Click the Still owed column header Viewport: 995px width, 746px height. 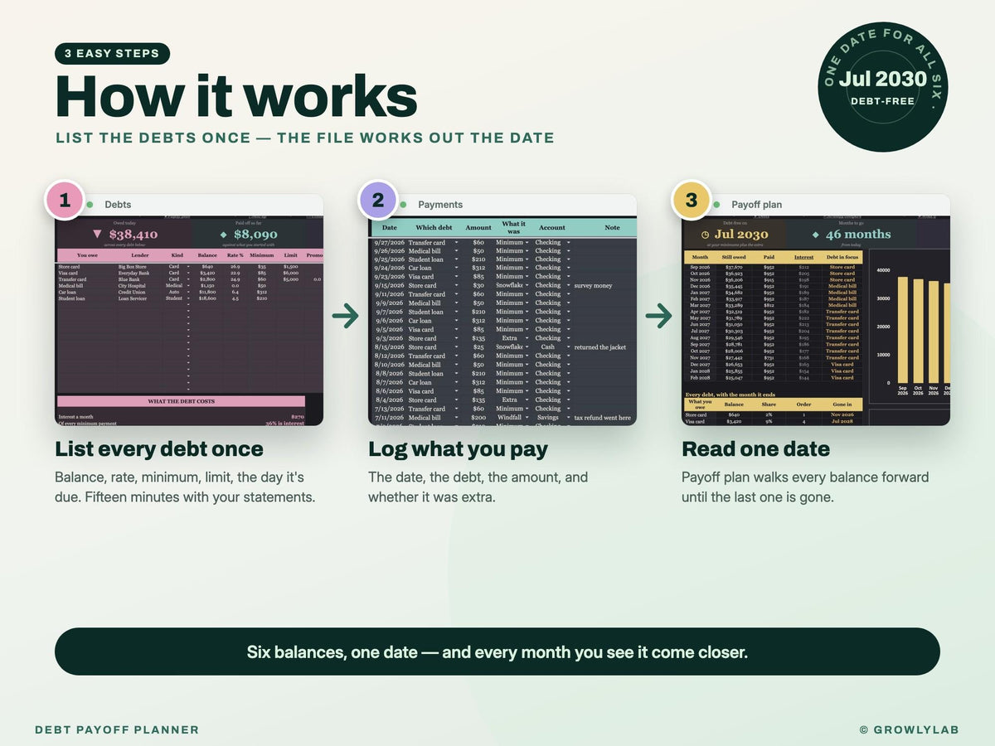tap(734, 258)
